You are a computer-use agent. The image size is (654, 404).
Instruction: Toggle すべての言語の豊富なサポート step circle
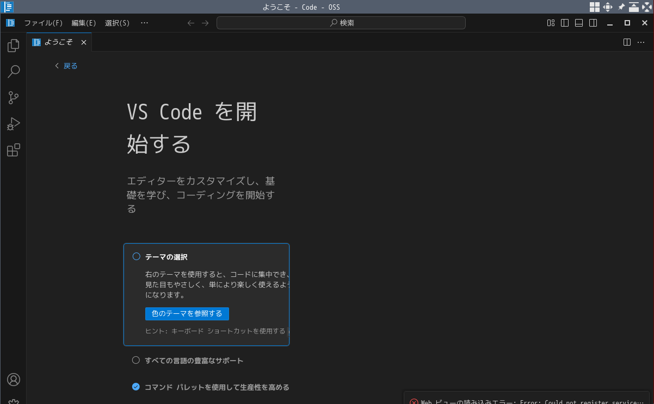pyautogui.click(x=136, y=360)
